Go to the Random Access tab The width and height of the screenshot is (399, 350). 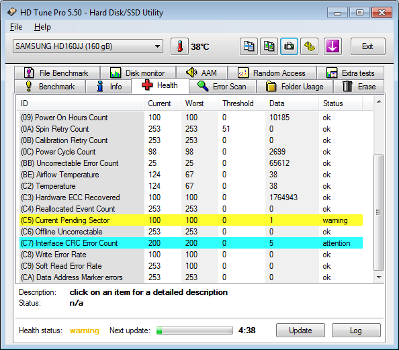(x=272, y=73)
